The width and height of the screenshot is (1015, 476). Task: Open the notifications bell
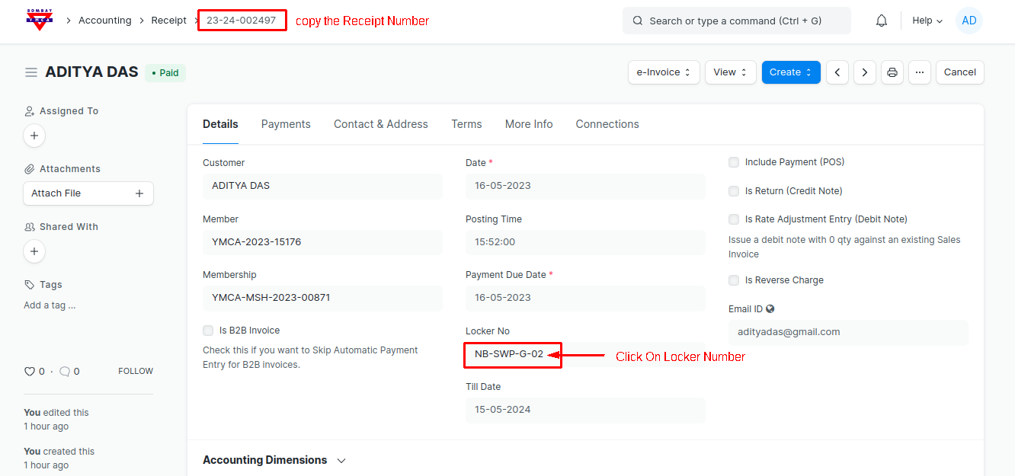[882, 21]
